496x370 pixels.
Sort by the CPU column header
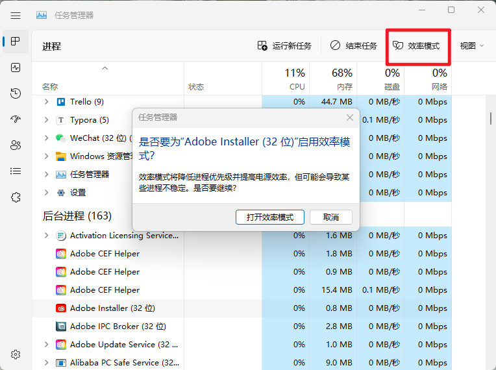[x=286, y=79]
